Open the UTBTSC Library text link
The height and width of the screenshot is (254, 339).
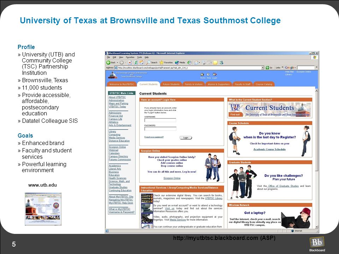(214, 198)
